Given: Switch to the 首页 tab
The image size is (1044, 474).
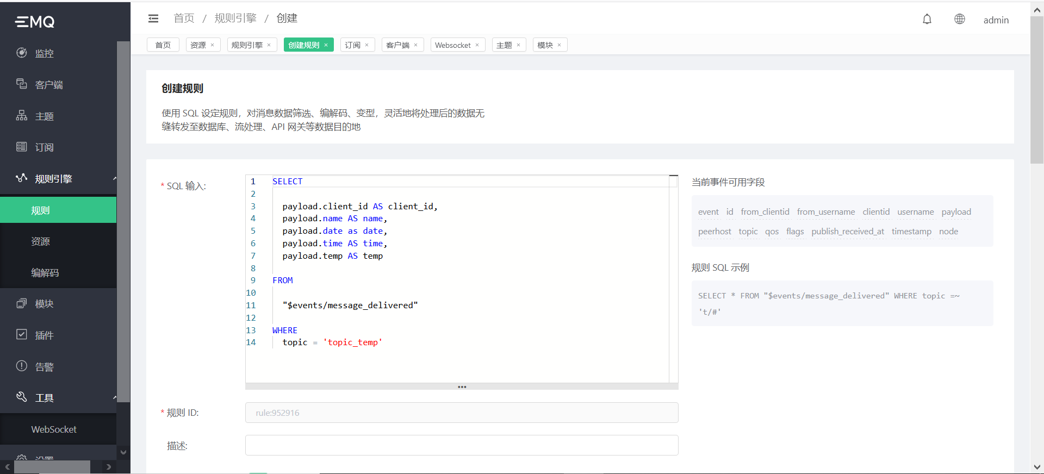Looking at the screenshot, I should point(163,45).
